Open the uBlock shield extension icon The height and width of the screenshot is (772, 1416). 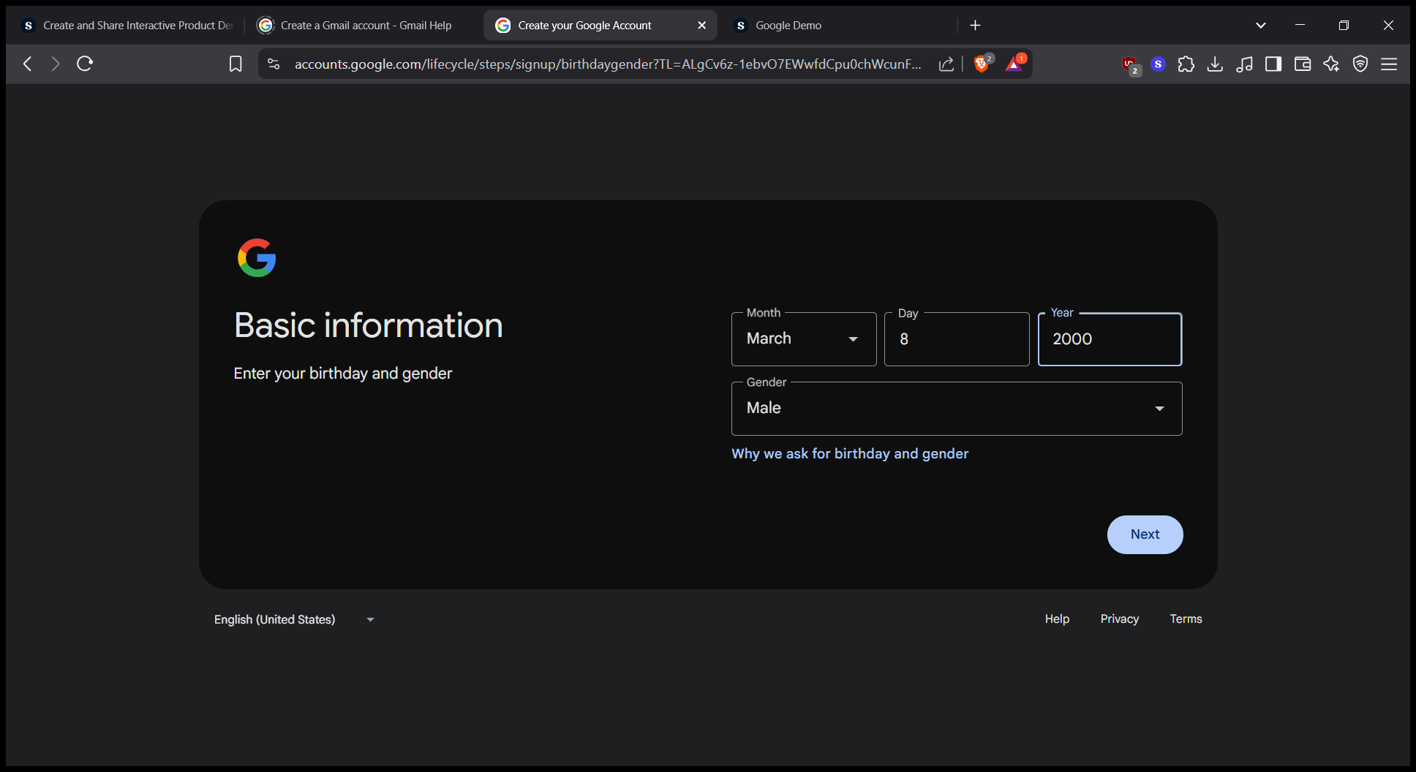click(1130, 65)
